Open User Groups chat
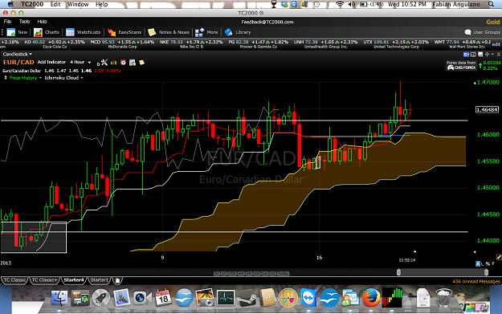Viewport: 502px width, 314px height. tap(482, 32)
